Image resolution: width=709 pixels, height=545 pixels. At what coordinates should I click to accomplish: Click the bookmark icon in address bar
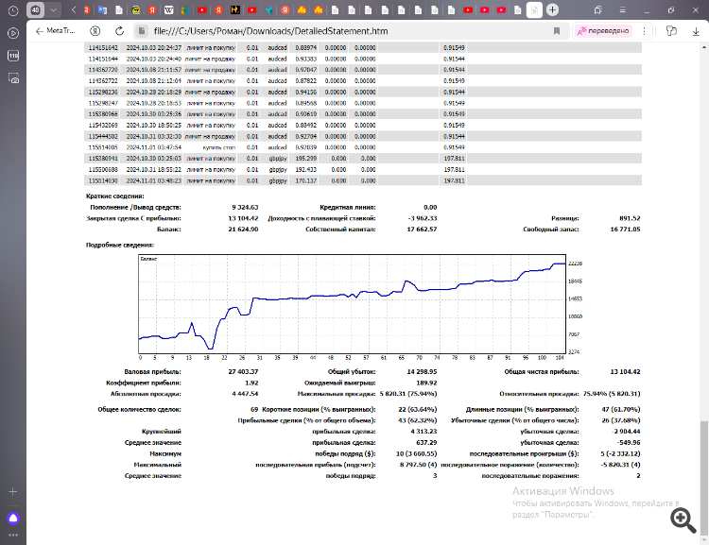[x=556, y=30]
